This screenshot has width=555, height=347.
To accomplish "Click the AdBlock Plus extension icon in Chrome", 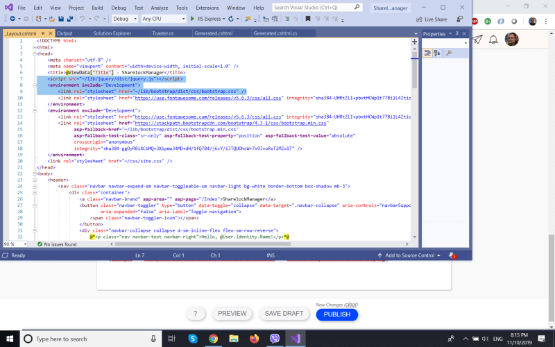I will 475,22.
